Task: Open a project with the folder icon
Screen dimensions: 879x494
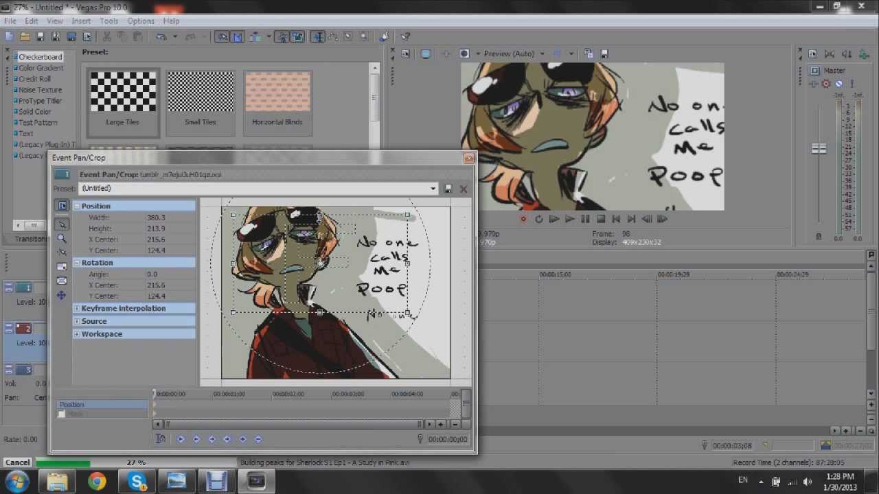Action: click(x=25, y=36)
